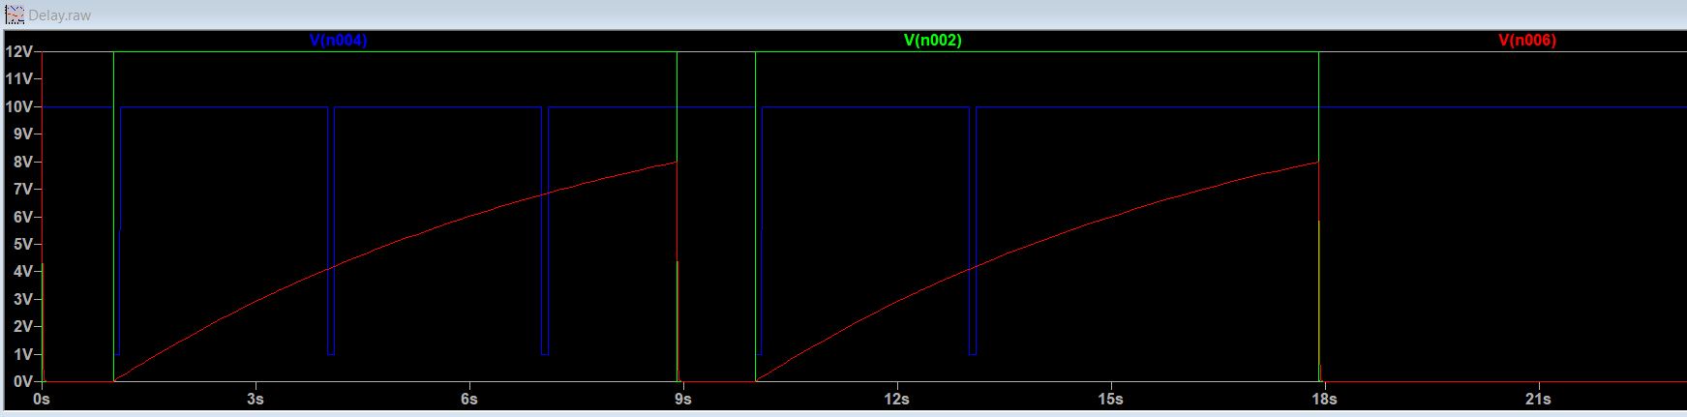Click the 3V vertical axis label
The height and width of the screenshot is (417, 1687).
[x=23, y=299]
